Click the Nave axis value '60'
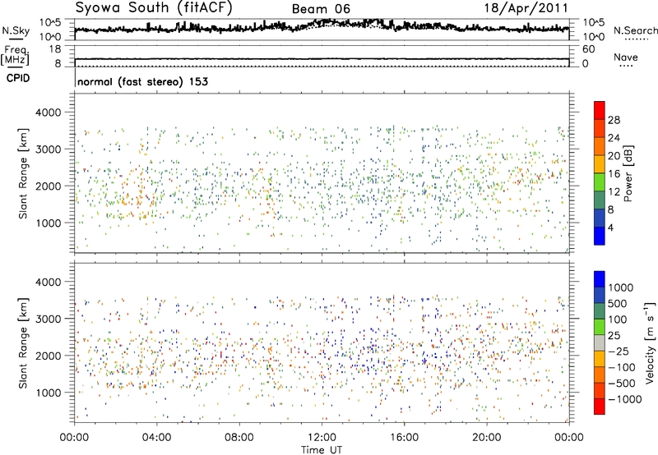The height and width of the screenshot is (455, 658). tap(589, 49)
